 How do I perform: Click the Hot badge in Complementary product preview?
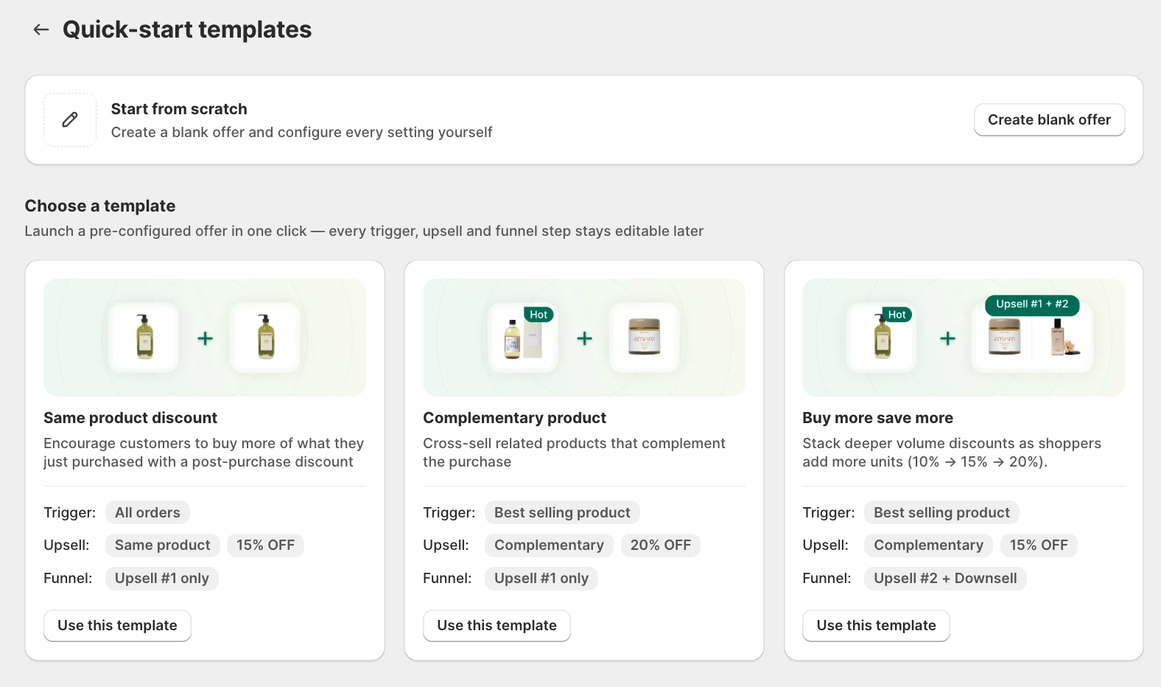[539, 315]
